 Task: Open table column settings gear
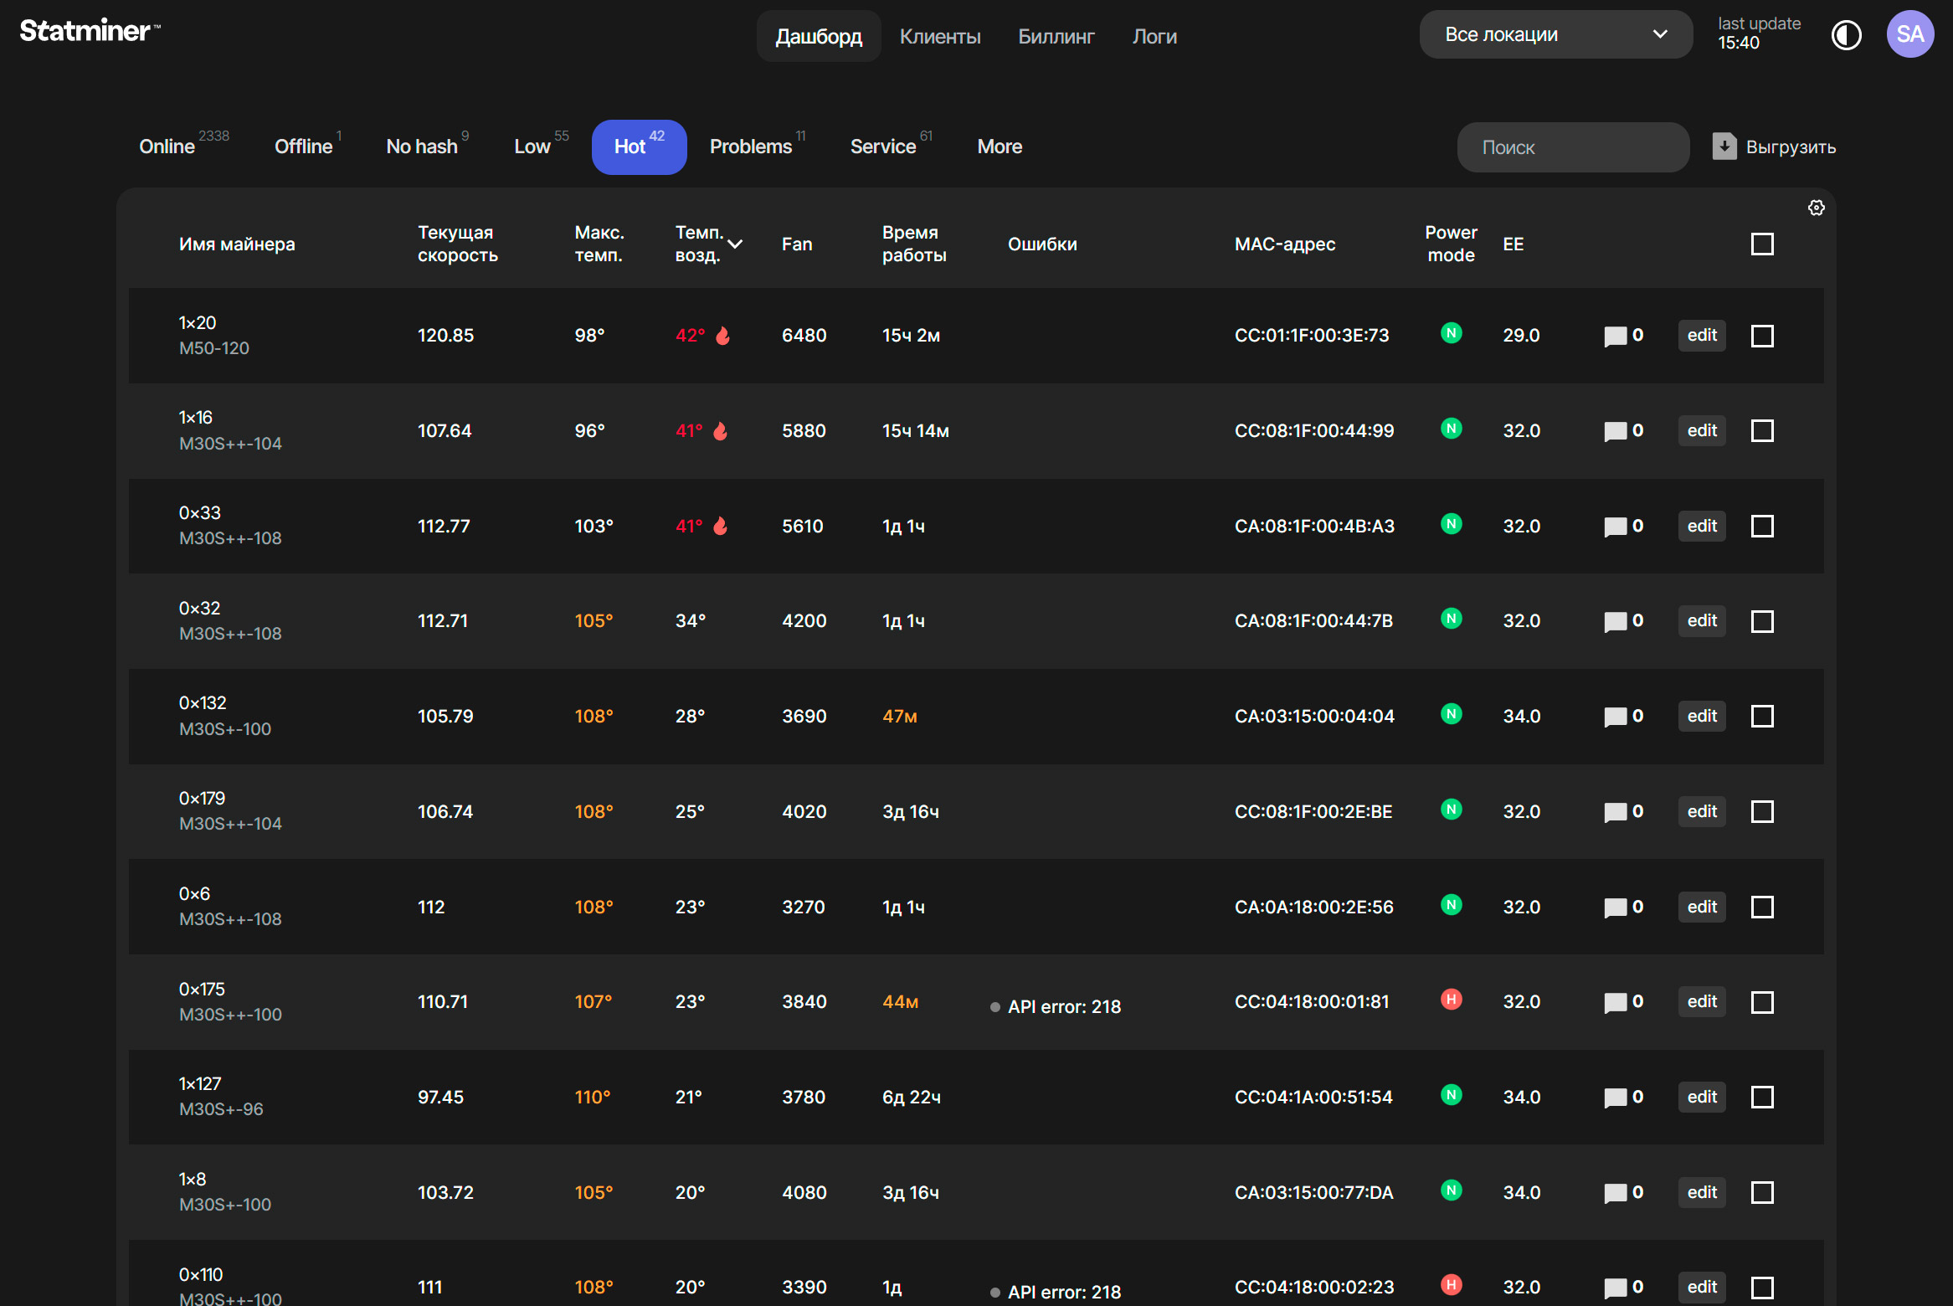point(1816,208)
